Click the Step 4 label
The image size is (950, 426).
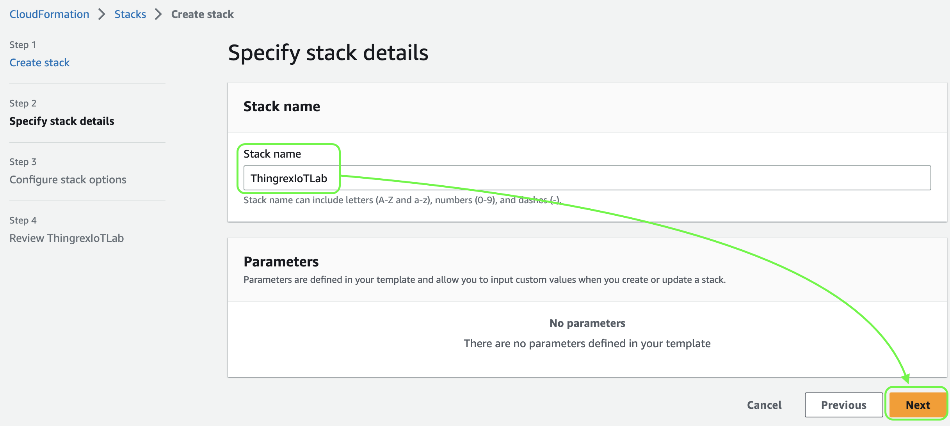[x=23, y=220]
